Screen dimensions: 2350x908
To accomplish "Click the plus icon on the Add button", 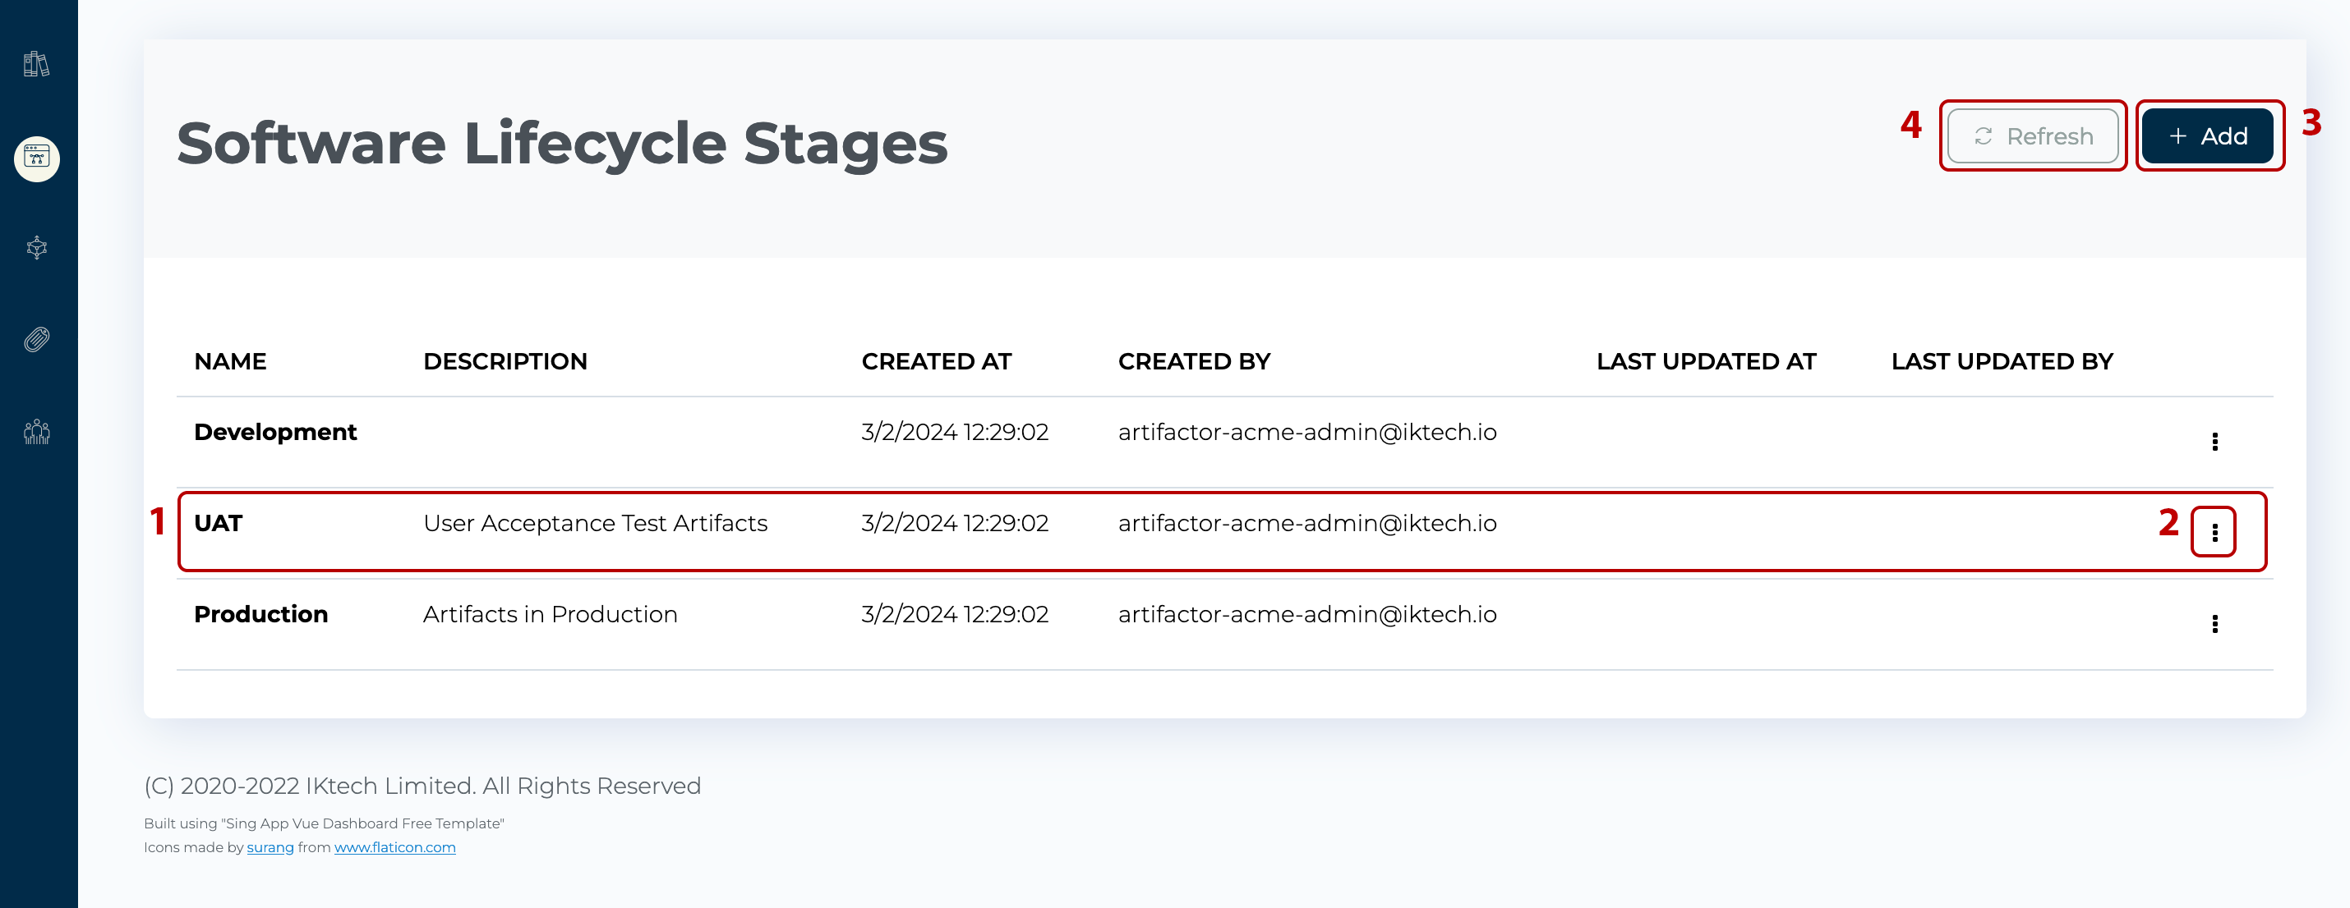I will point(2180,135).
